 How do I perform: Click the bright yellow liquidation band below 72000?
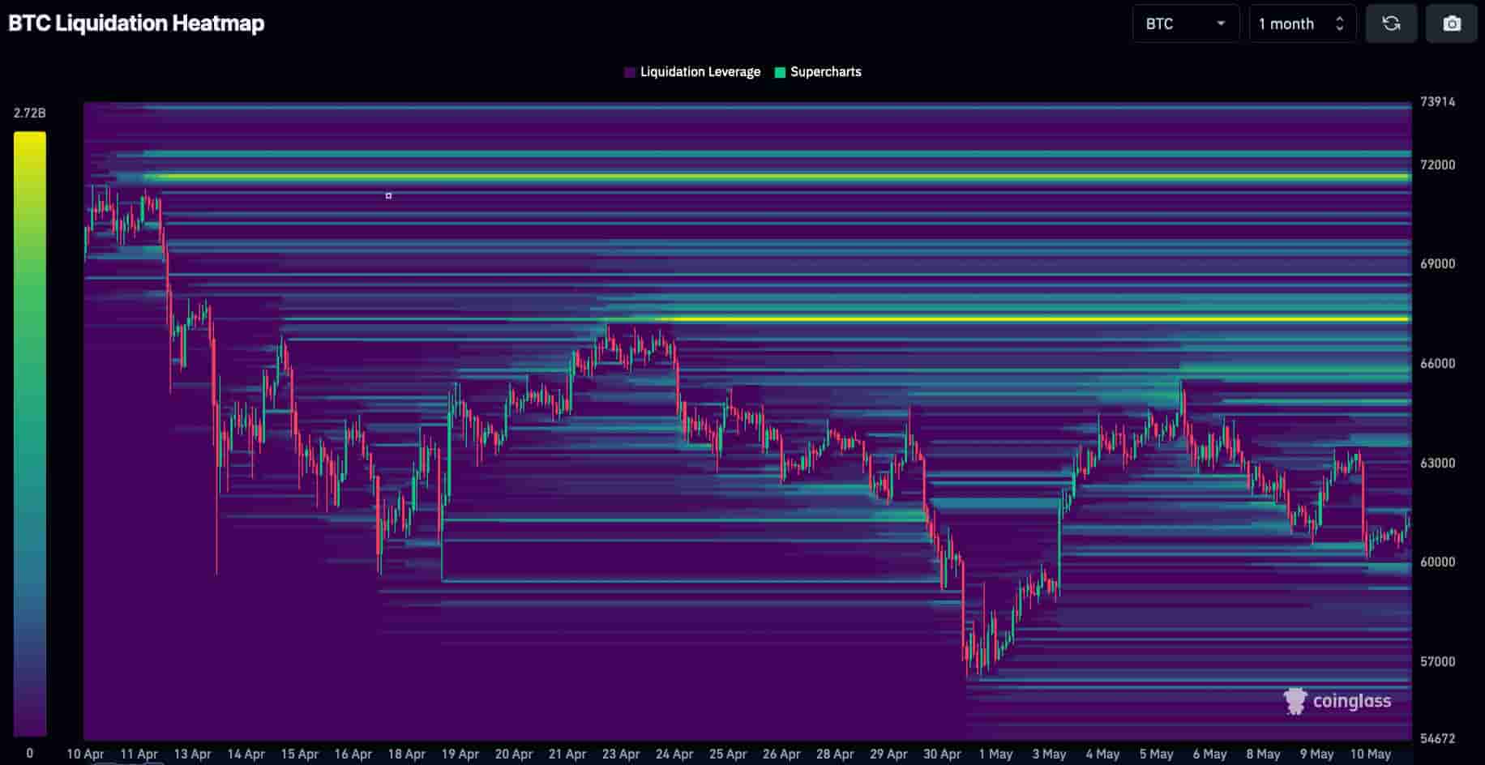778,177
